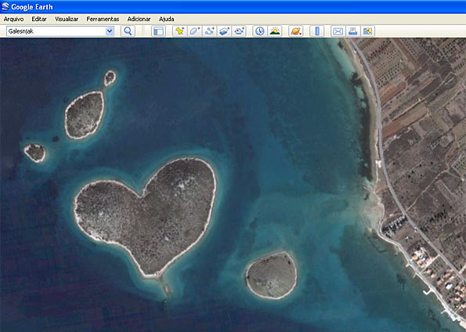This screenshot has height=332, width=466.
Task: Select the add polygon tool
Action: (x=195, y=31)
